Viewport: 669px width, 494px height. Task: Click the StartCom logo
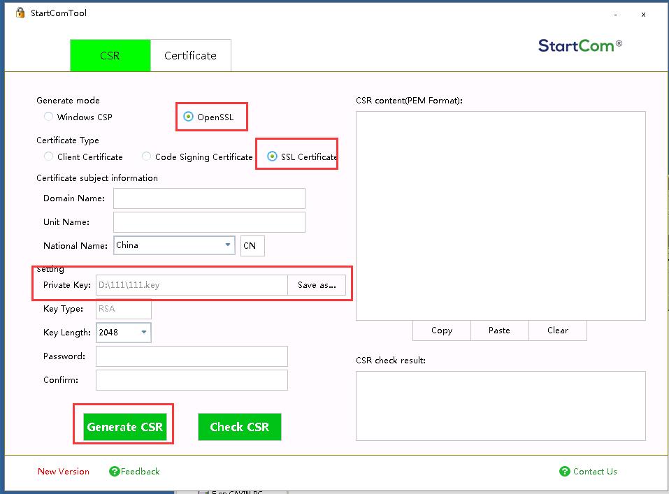[x=580, y=45]
